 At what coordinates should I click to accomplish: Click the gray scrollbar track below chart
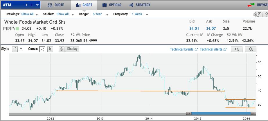98,113
